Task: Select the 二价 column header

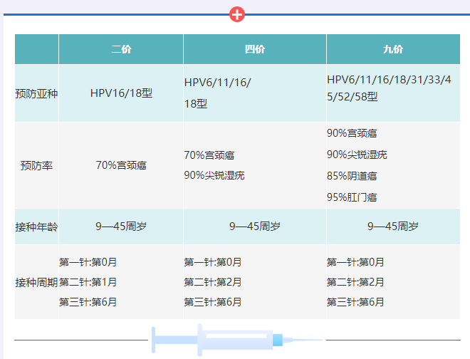Action: 121,49
